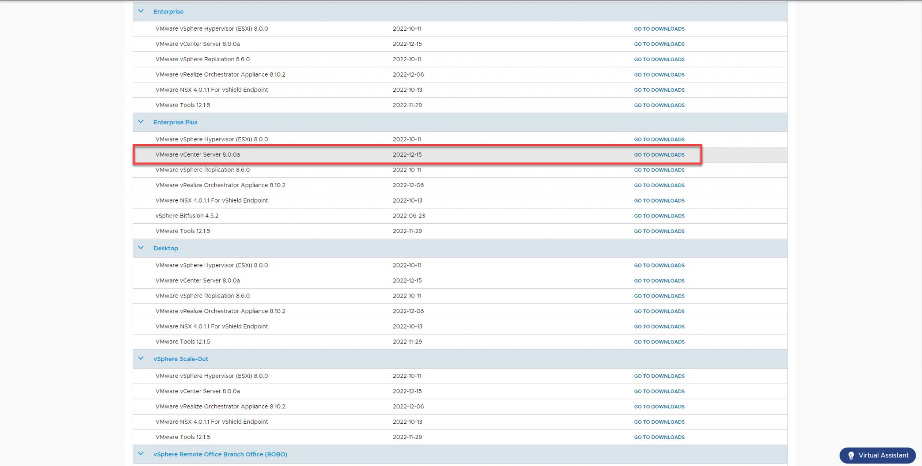Select the Desktop section header
The width and height of the screenshot is (922, 466).
tap(166, 248)
